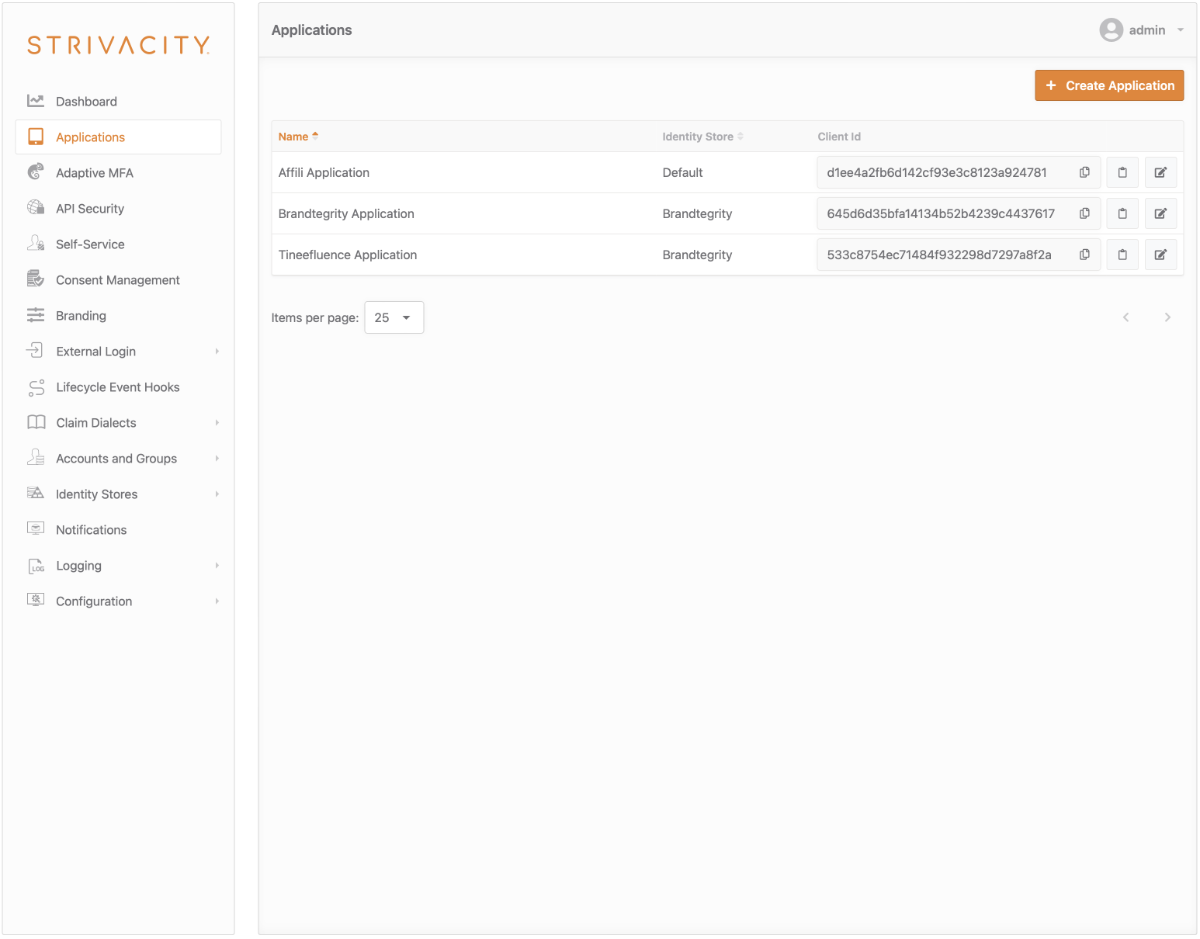Click the Brandtegrity Application client ID field

[x=958, y=213]
